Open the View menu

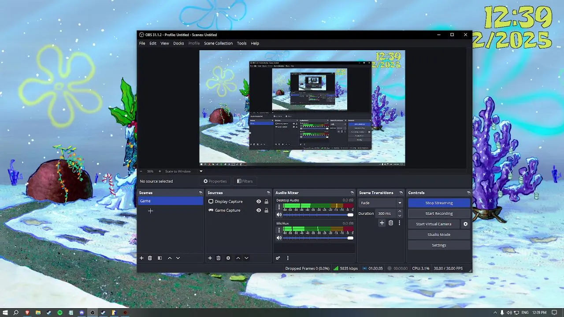165,43
